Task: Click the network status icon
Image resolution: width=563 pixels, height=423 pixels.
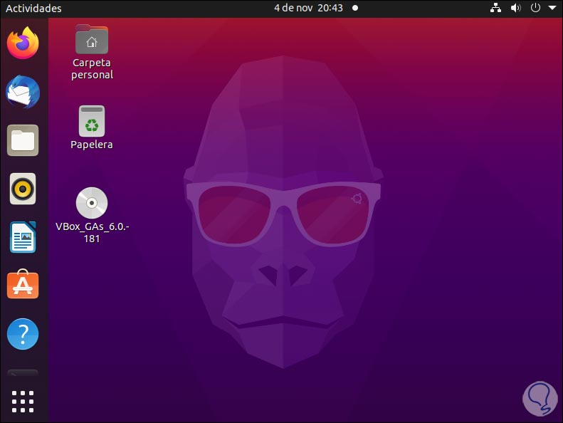Action: pos(496,8)
